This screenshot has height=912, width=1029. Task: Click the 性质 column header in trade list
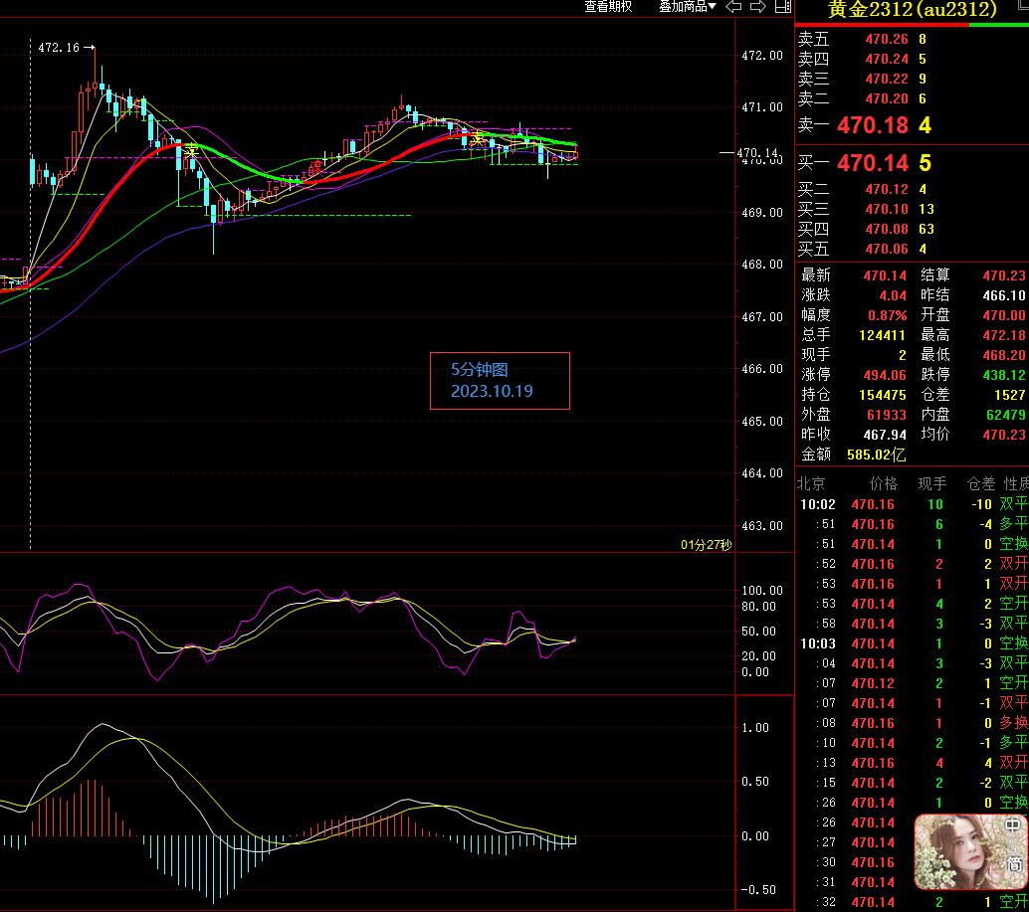coord(1014,483)
